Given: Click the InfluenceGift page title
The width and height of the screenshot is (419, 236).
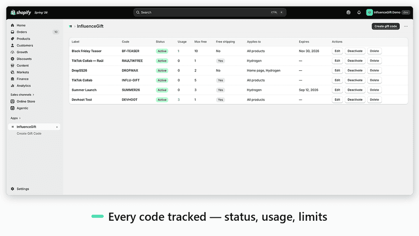Looking at the screenshot, I should pos(90,26).
